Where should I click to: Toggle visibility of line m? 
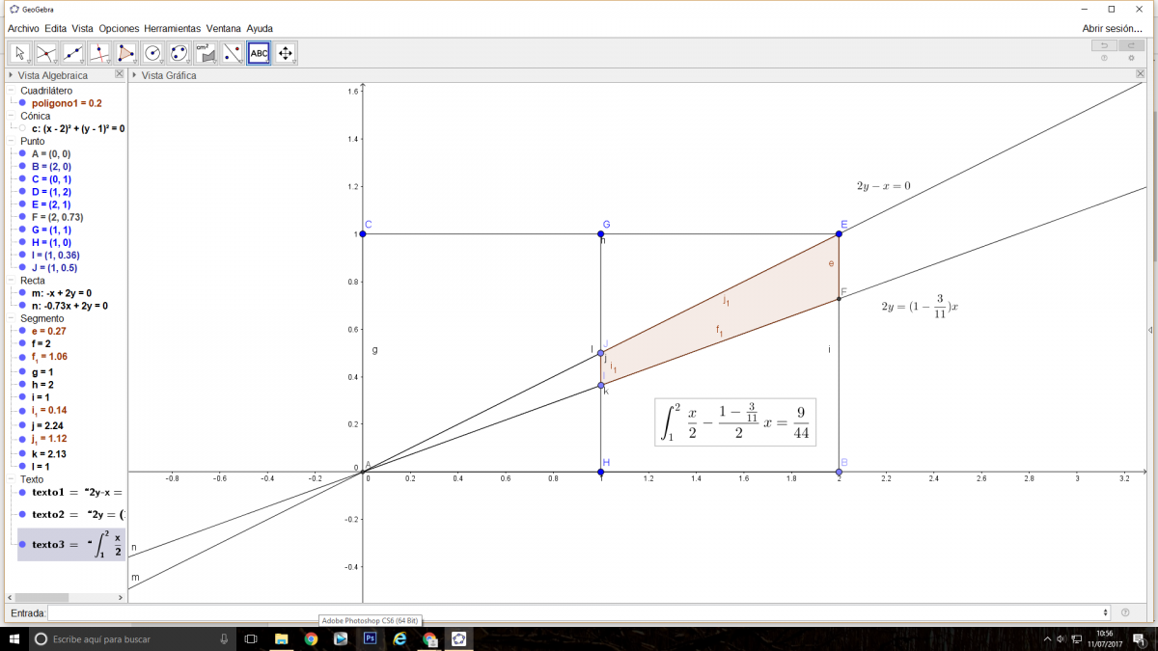click(22, 293)
